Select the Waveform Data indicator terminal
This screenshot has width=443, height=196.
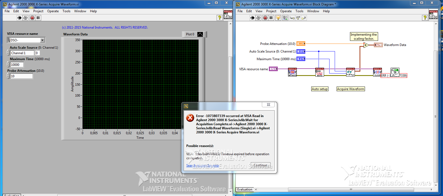point(378,45)
